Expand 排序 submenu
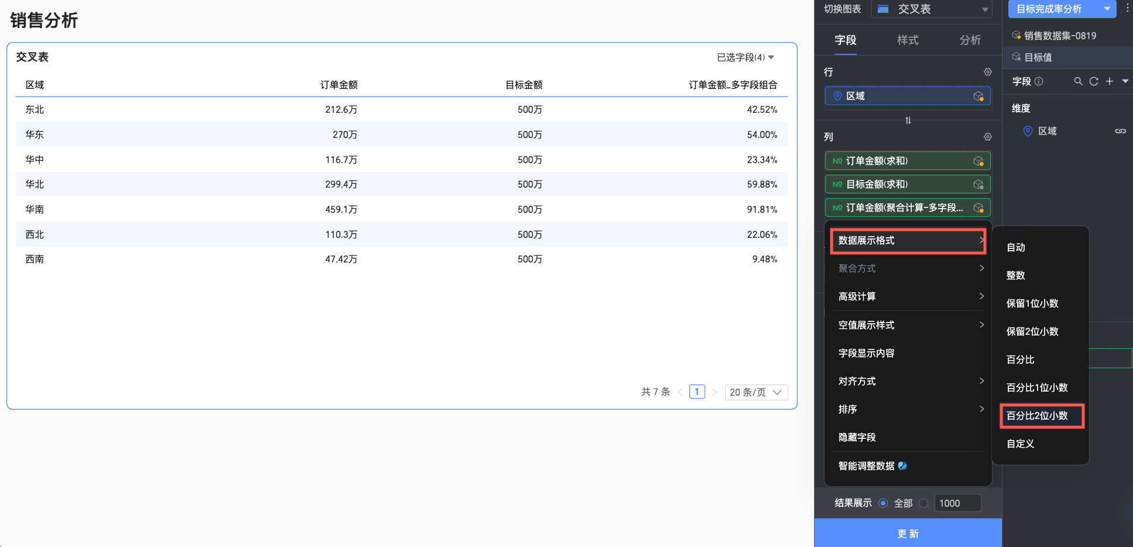The height and width of the screenshot is (547, 1133). tap(908, 409)
